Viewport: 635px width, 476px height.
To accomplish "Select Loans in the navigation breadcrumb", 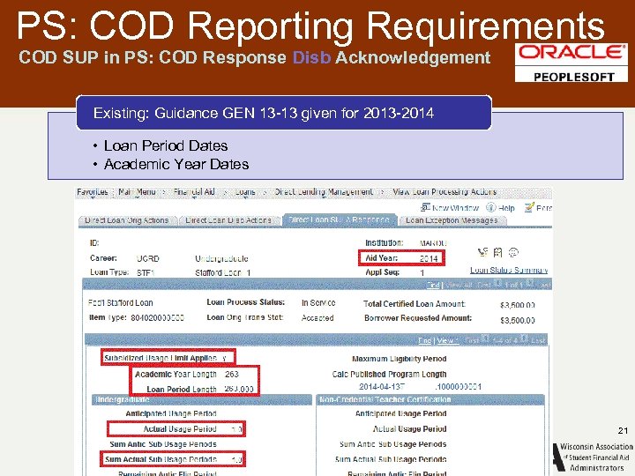I will (245, 192).
